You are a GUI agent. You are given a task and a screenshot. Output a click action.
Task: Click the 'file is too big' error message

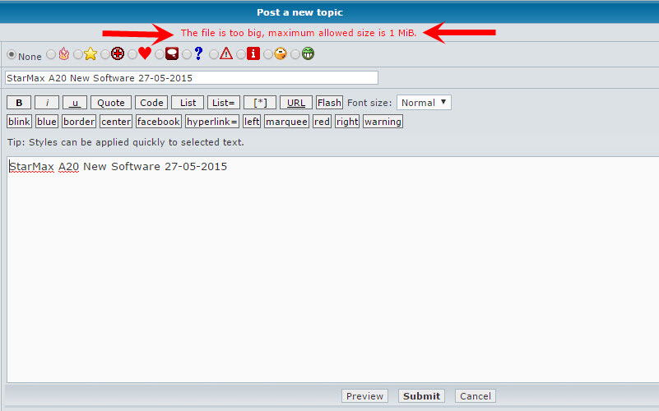point(299,33)
